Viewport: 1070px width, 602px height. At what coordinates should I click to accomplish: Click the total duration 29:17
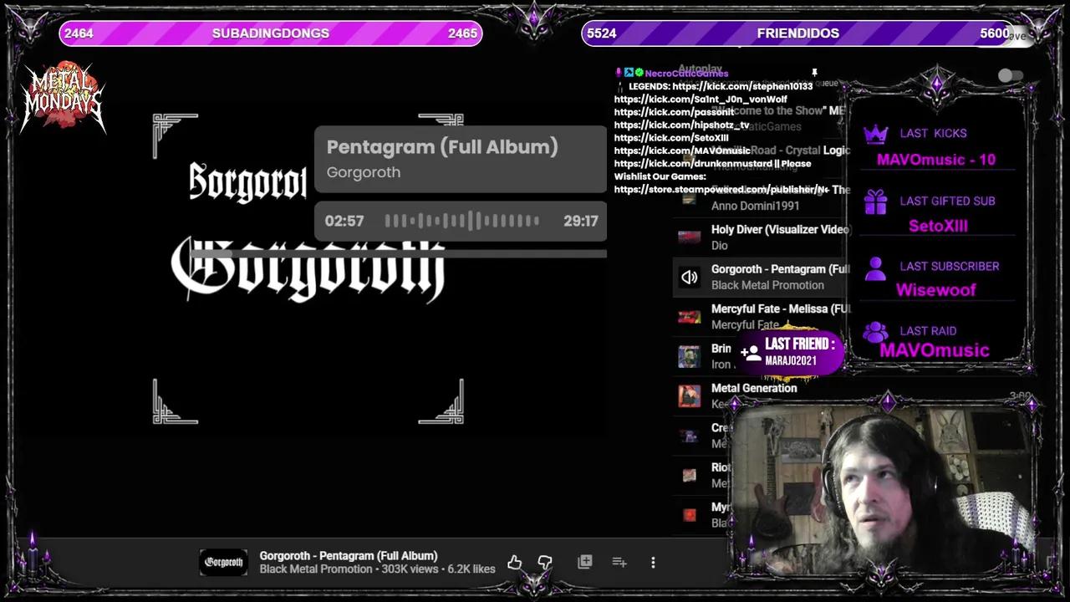581,221
